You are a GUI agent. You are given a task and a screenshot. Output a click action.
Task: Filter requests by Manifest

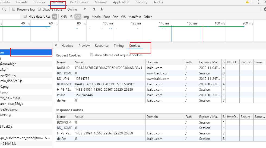135,17
